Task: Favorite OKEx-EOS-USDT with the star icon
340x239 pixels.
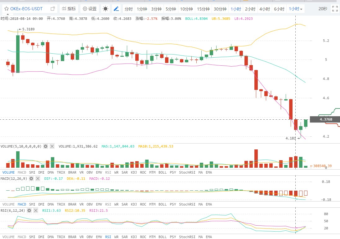Action: (7, 9)
